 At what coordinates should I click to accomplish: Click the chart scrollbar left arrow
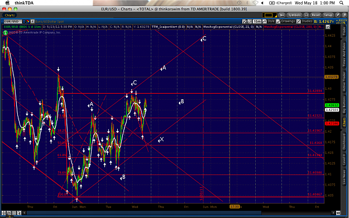tap(24, 213)
